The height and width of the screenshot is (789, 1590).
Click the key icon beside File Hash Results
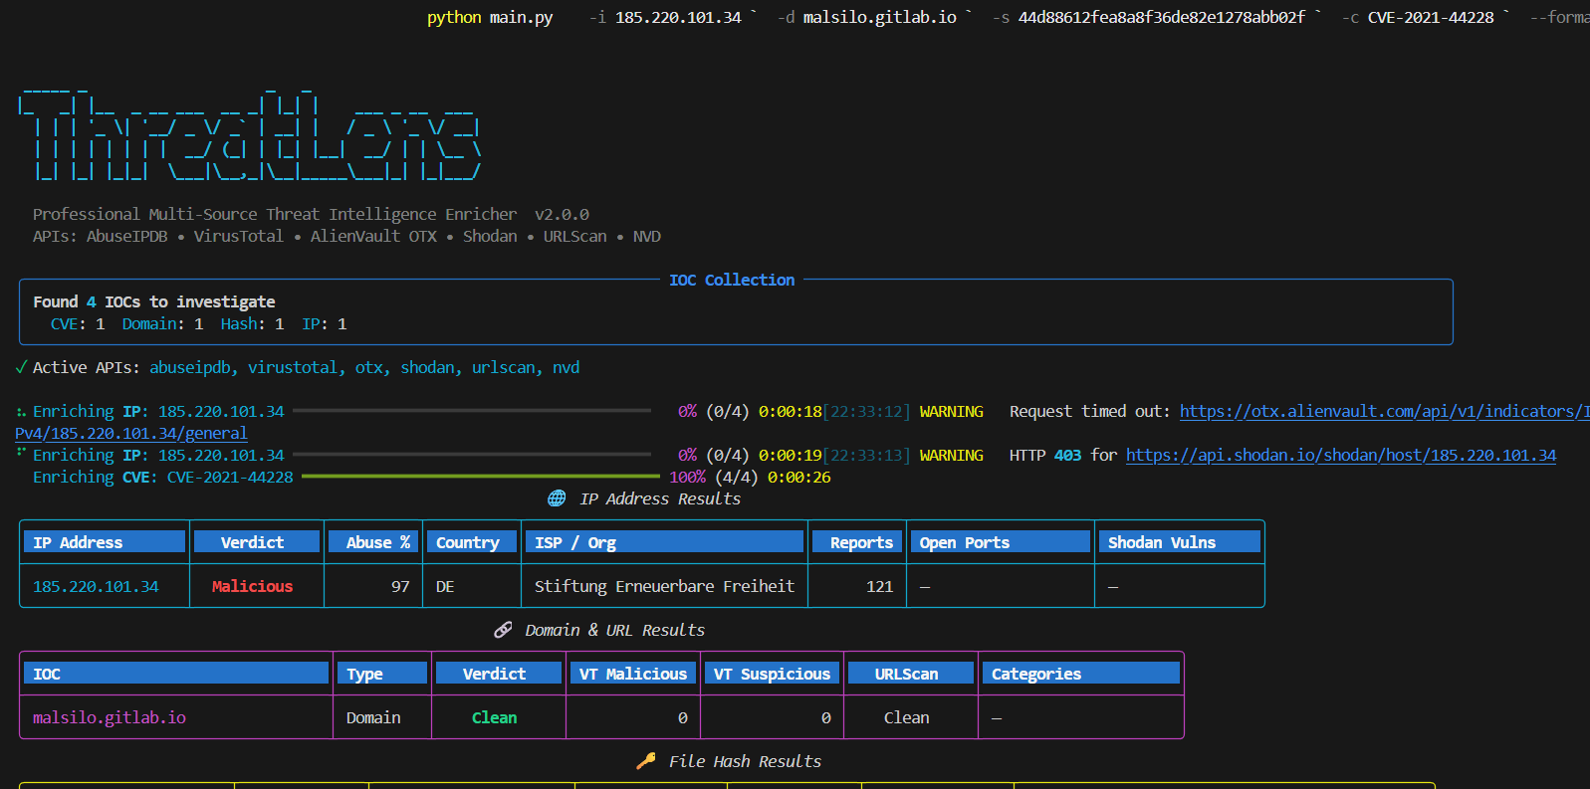[x=646, y=761]
